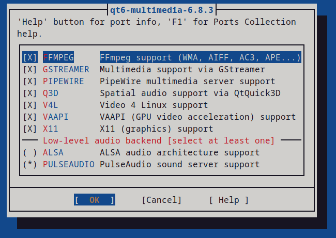The height and width of the screenshot is (238, 336).
Task: Click the 'Low-level audio backend' section header
Action: (159, 140)
